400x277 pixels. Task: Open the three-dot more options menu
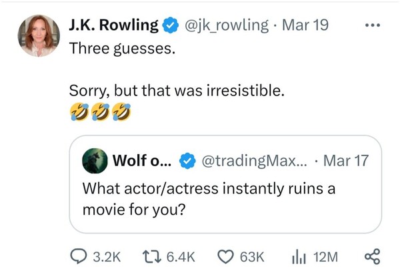(371, 25)
